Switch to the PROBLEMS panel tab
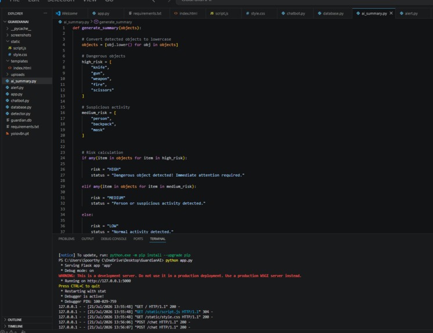The image size is (433, 333). coord(66,239)
